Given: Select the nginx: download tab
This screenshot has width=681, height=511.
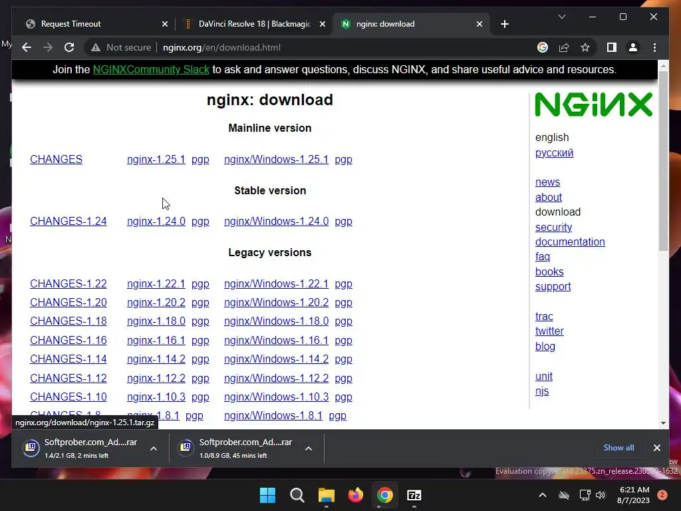Looking at the screenshot, I should (411, 24).
